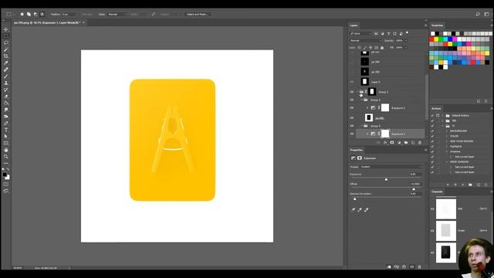Click the black point eyedropper in Properties
Image resolution: width=494 pixels, height=278 pixels.
point(354,209)
